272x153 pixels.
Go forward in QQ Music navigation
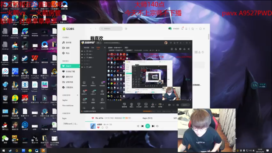95,28
